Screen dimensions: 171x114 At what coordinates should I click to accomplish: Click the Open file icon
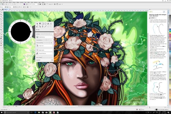pos(3,4)
